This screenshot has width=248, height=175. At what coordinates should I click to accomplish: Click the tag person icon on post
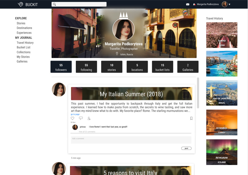pyautogui.click(x=89, y=118)
